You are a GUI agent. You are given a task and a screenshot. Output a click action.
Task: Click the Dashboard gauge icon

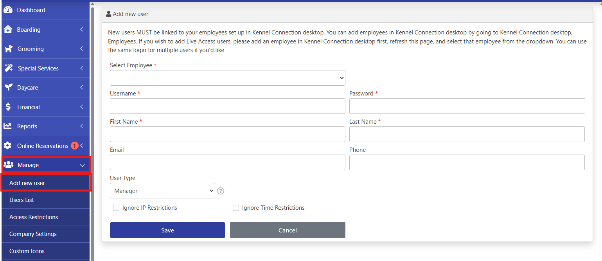(x=8, y=10)
